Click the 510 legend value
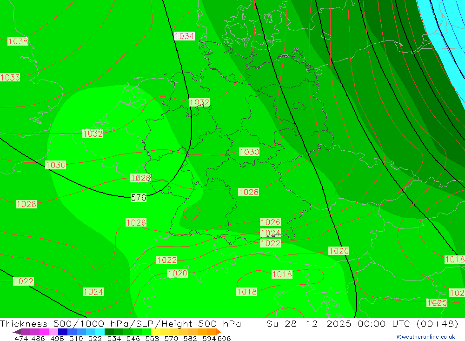 [x=76, y=339]
